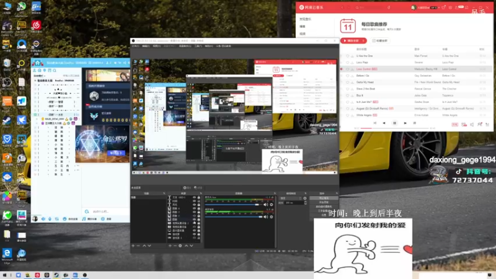Open NetEase Music settings gear in title bar
The height and width of the screenshot is (279, 496).
[x=450, y=7]
